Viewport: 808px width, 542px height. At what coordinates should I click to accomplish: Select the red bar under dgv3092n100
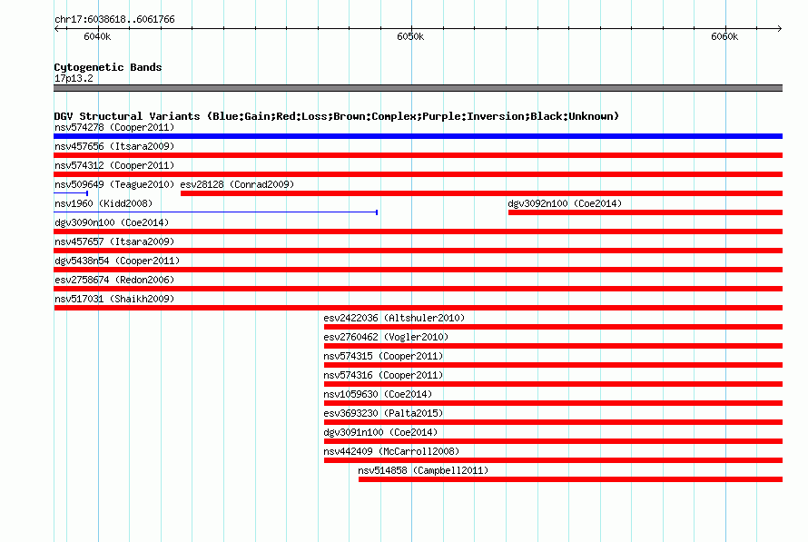click(645, 212)
